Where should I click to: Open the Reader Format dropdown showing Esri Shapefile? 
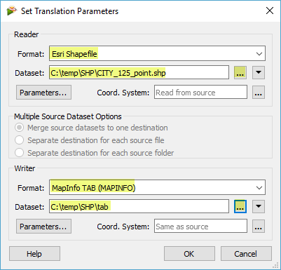pyautogui.click(x=157, y=53)
